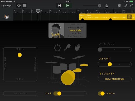Viewport: 135px width, 101px height.
Task: Toggle the kick drum on the kit
Action: coord(68,78)
